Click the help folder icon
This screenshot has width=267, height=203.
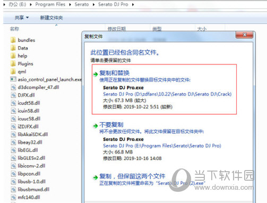[13, 56]
